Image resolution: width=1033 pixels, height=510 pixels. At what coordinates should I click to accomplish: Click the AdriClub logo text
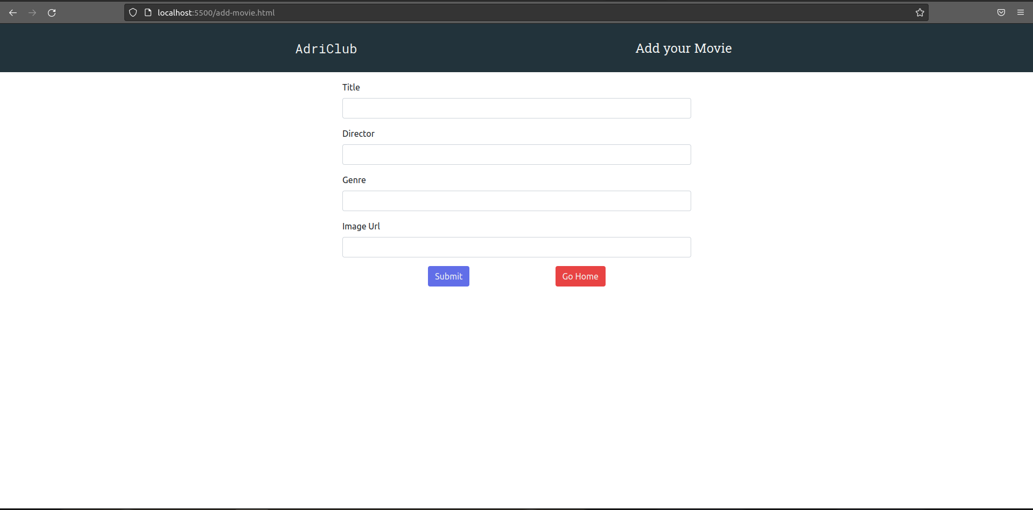coord(326,49)
